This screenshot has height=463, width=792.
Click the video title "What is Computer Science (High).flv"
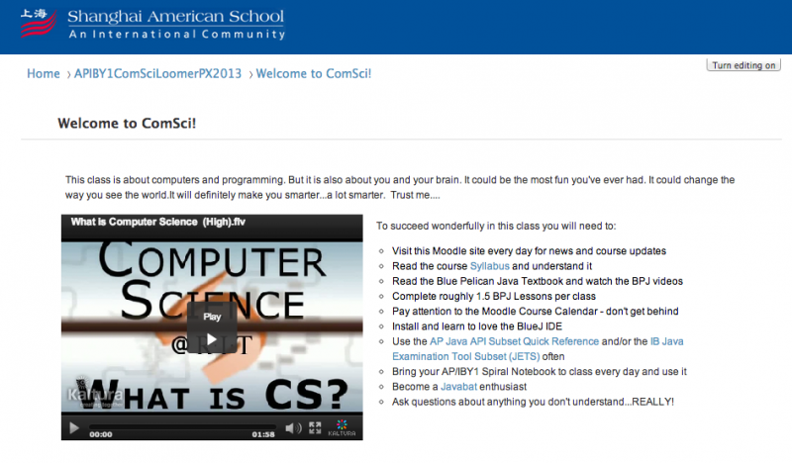(x=158, y=222)
